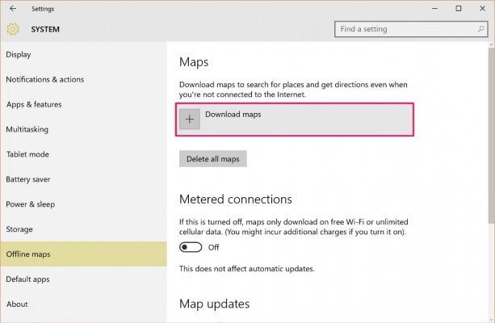Viewport: 495px width, 323px height.
Task: Switch to Tablet mode settings
Action: (27, 154)
